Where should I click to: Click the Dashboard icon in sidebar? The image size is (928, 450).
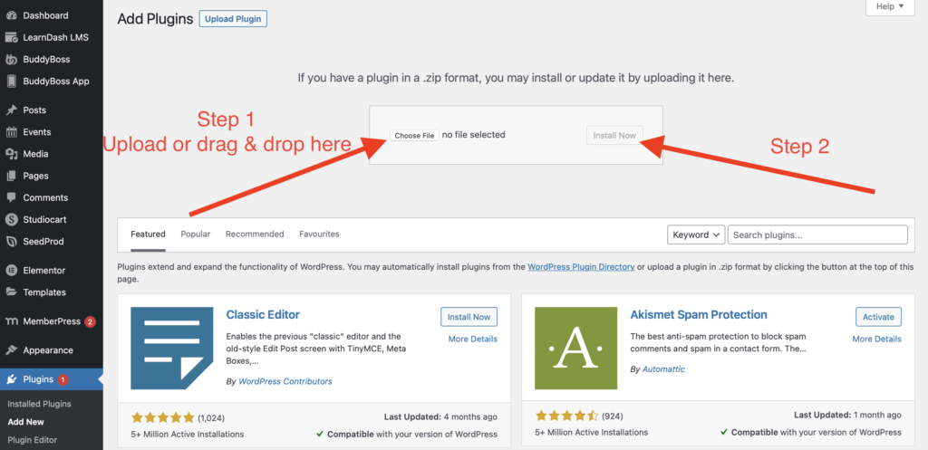pos(11,16)
